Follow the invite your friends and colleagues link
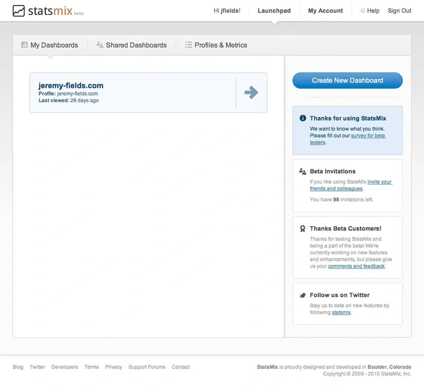 [380, 182]
